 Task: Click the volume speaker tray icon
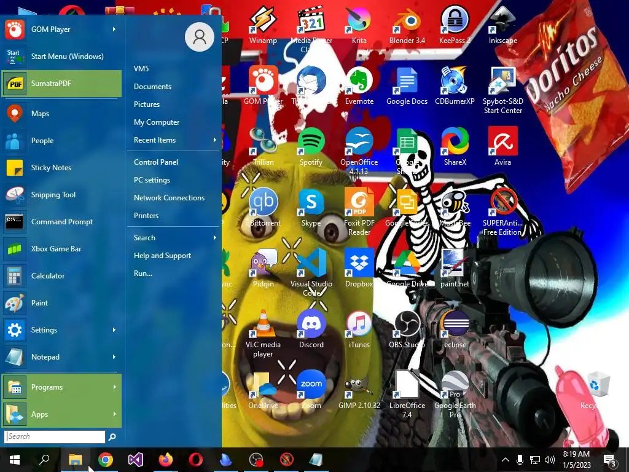coord(550,460)
